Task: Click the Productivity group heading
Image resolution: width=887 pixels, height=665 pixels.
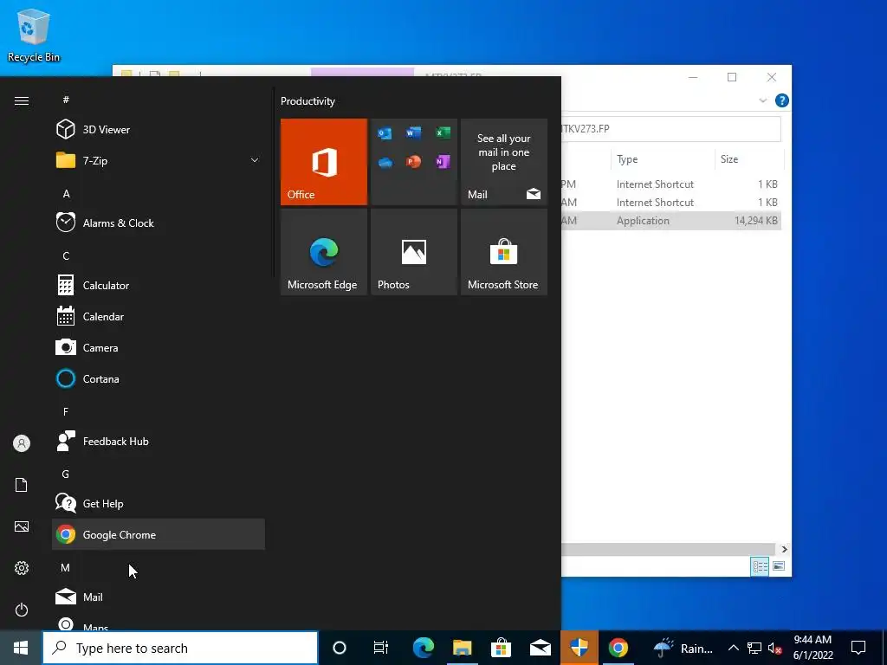Action: coord(308,101)
